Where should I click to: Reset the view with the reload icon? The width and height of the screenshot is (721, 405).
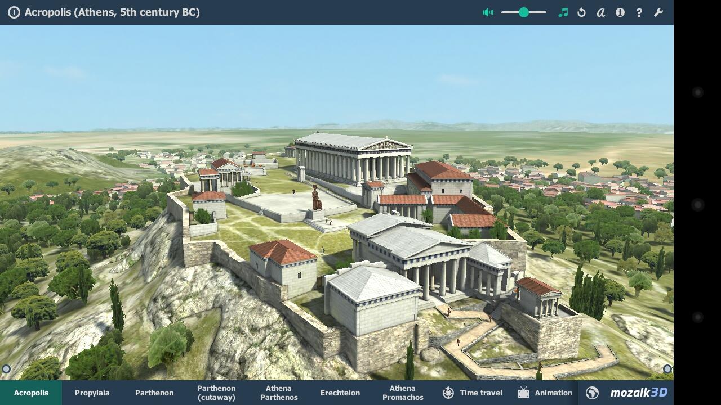[582, 12]
